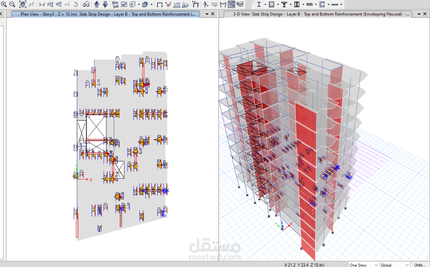Move up one story with the up arrow
Viewport: 430px width, 267px height.
coord(97,4)
